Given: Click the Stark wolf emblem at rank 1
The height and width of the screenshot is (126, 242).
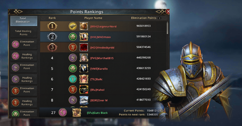Looking at the screenshot, I should click(73, 26).
